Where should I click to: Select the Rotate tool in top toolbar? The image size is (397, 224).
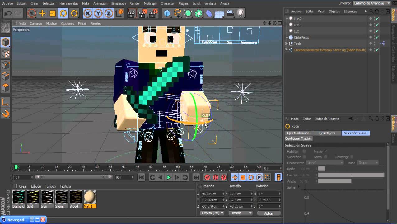click(63, 13)
